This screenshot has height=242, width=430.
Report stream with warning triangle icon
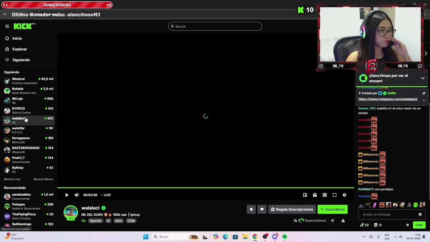click(343, 220)
